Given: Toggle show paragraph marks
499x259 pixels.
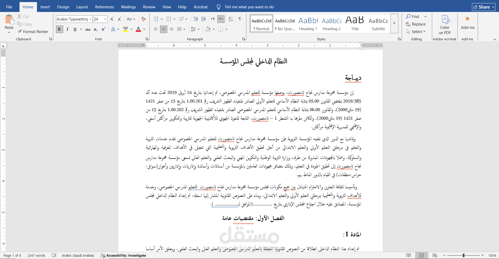Looking at the screenshot, I should coord(240,19).
